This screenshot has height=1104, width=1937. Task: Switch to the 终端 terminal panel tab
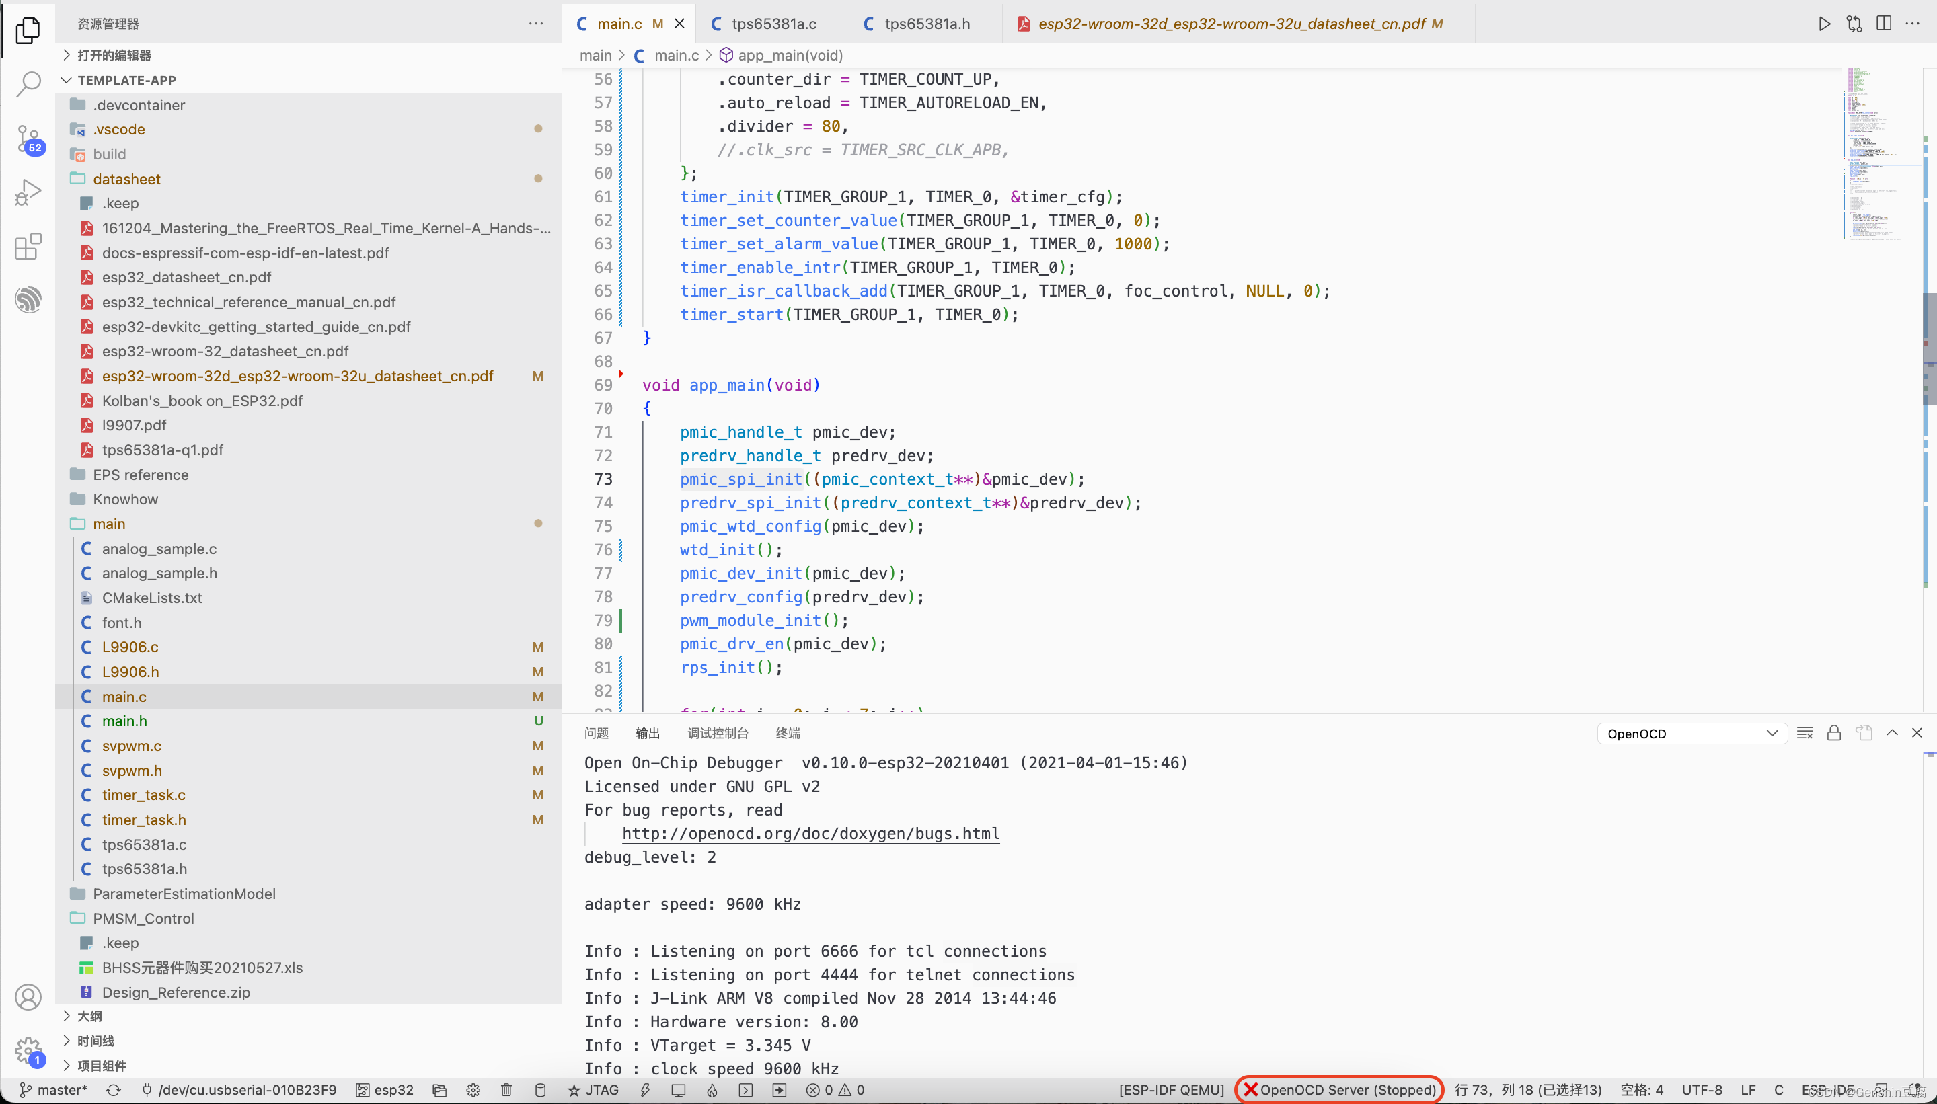(x=787, y=734)
